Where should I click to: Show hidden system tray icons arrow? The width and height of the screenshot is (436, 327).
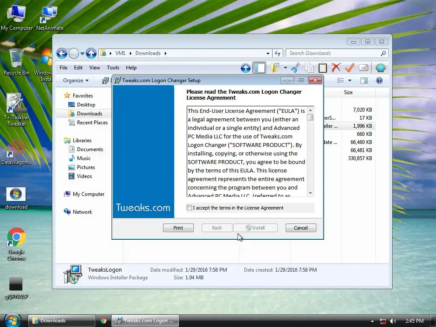pos(372,321)
